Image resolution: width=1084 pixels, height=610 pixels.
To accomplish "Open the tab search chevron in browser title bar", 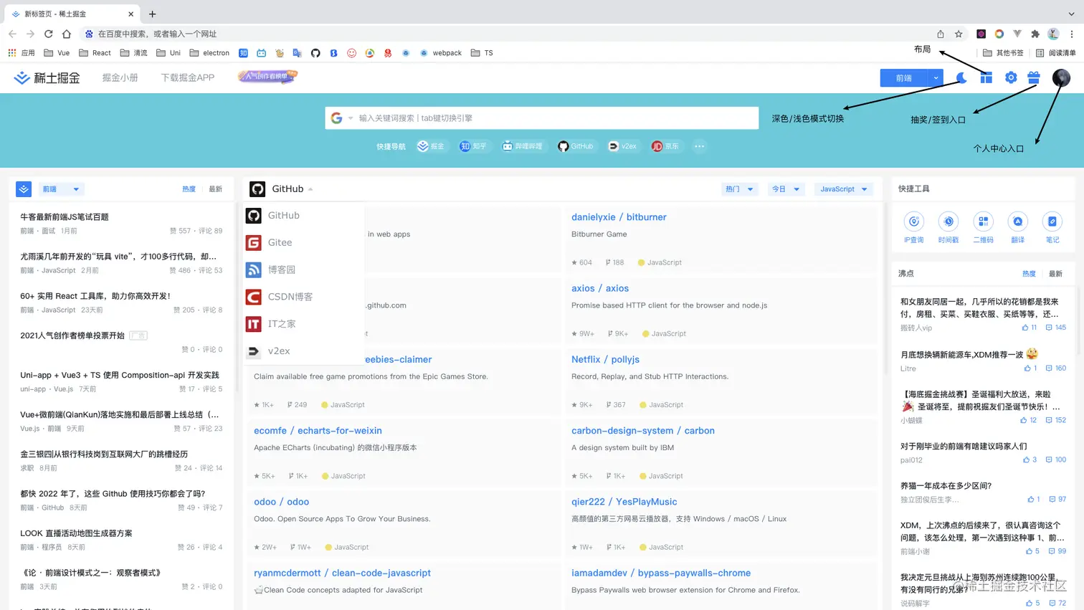I will click(1071, 14).
